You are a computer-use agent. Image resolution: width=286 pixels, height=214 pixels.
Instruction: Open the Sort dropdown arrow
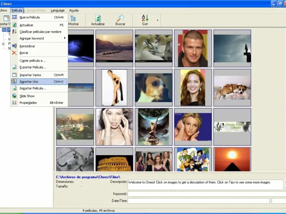pos(157,20)
